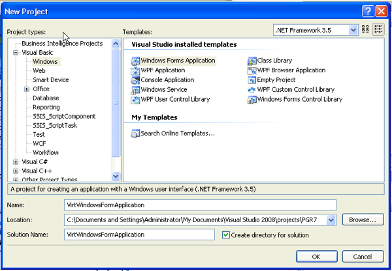Expand the Office node under Visual Basic
Screen dimensions: 392x271
(x=27, y=89)
